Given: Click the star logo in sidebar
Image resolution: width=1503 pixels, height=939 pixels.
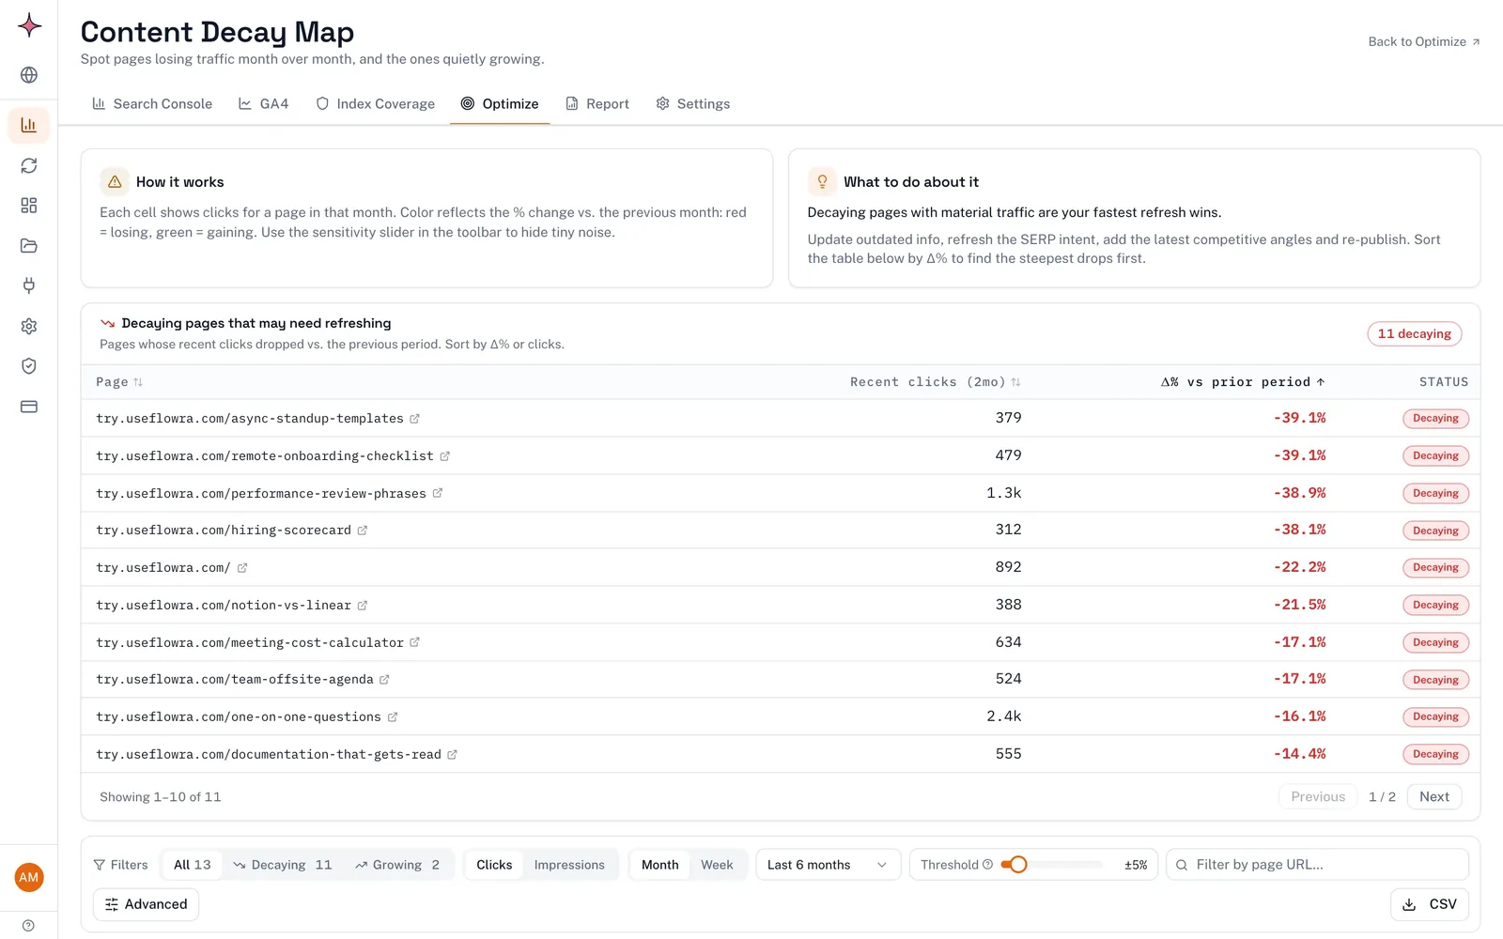Looking at the screenshot, I should pos(29,25).
